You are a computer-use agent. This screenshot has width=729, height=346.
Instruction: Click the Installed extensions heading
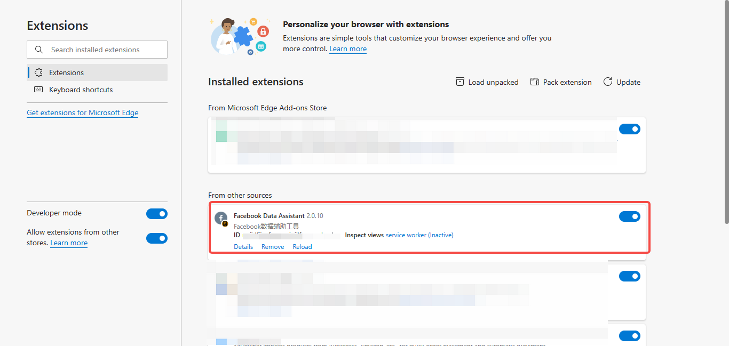(x=256, y=82)
